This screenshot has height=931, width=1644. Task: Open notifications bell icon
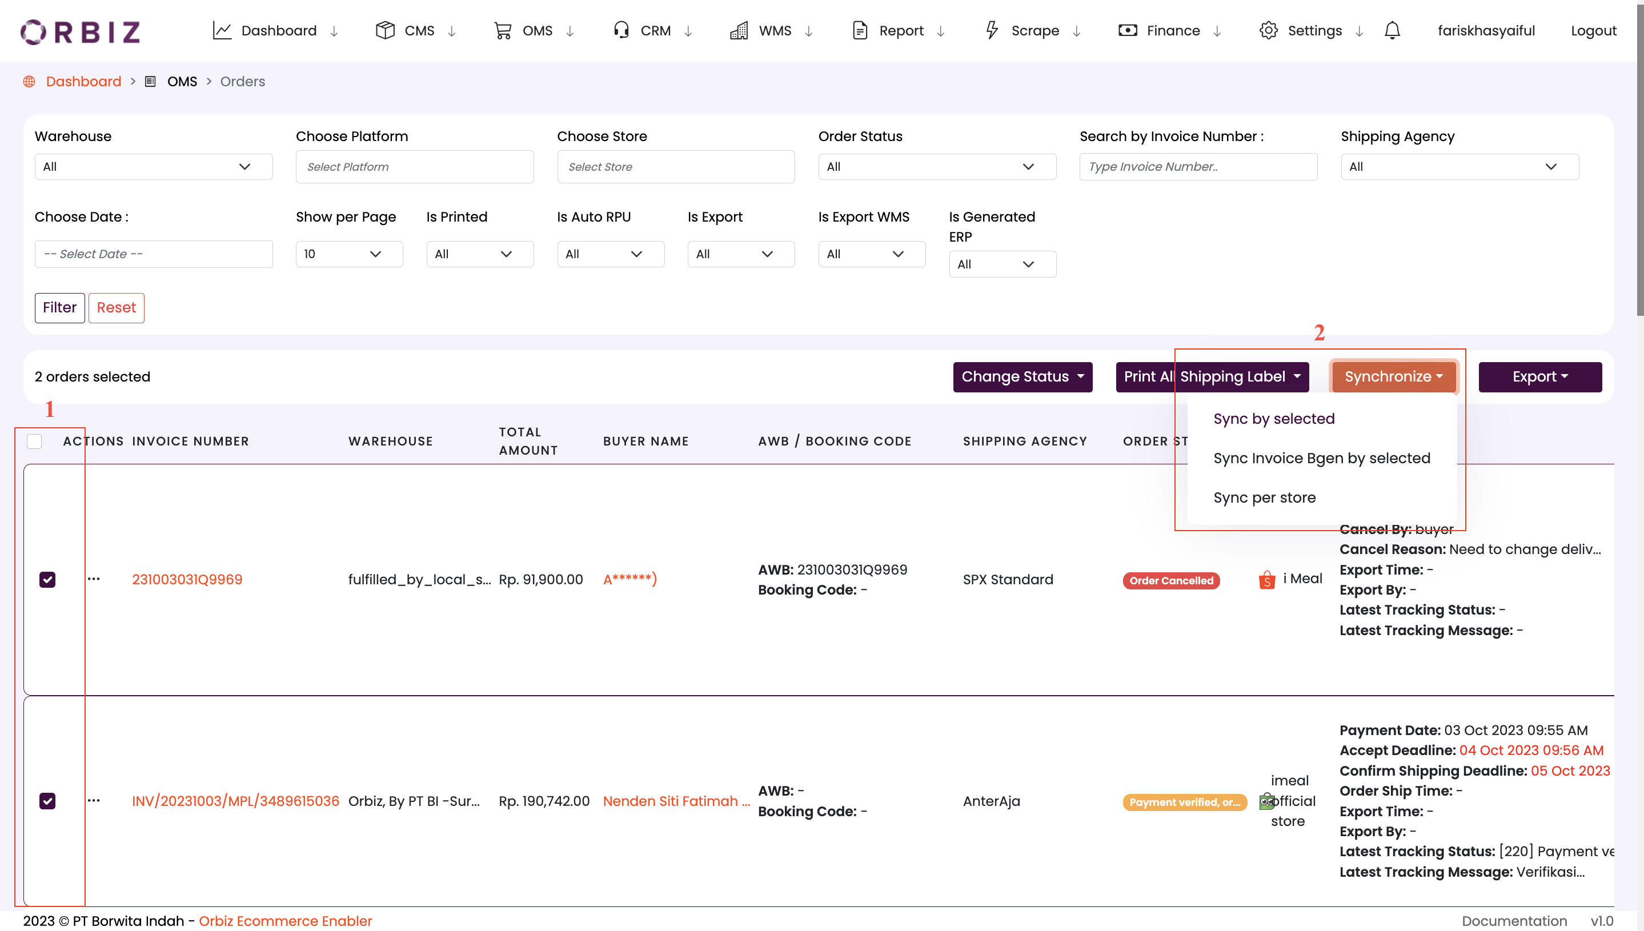coord(1392,31)
